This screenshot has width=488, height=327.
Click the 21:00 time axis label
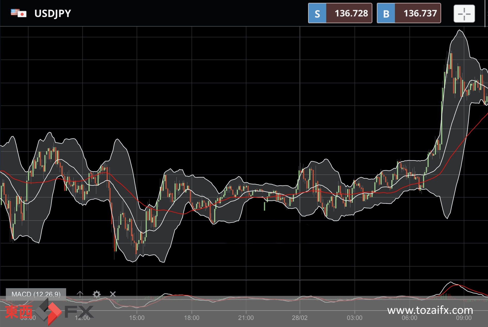(246, 318)
